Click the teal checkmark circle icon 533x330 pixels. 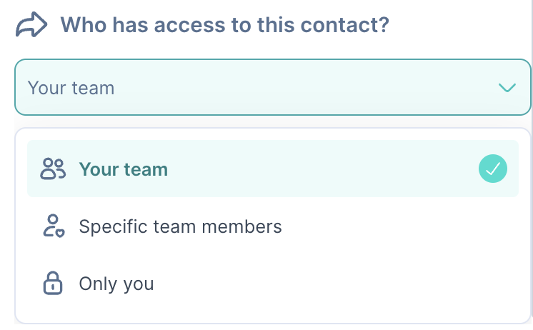pyautogui.click(x=492, y=169)
